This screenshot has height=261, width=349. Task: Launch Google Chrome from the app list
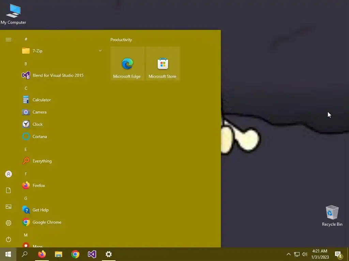point(62,222)
